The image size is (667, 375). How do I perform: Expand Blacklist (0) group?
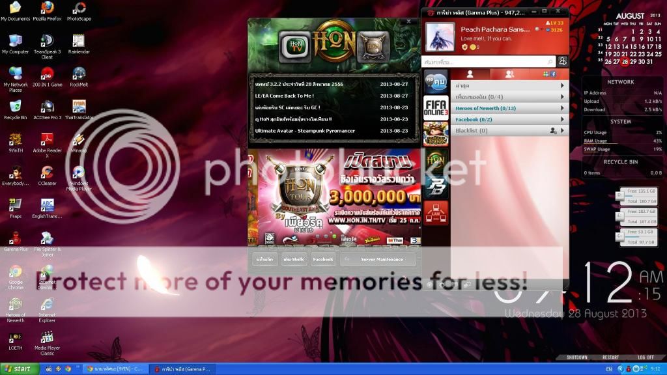[509, 130]
